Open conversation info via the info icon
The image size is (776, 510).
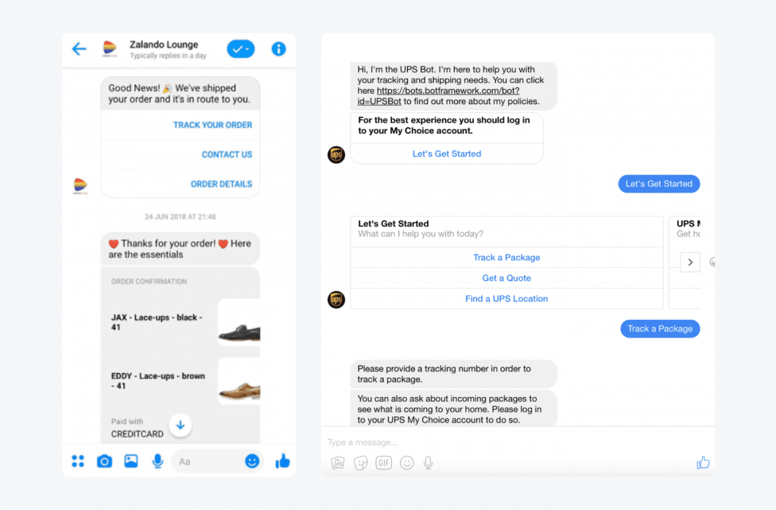(x=278, y=48)
